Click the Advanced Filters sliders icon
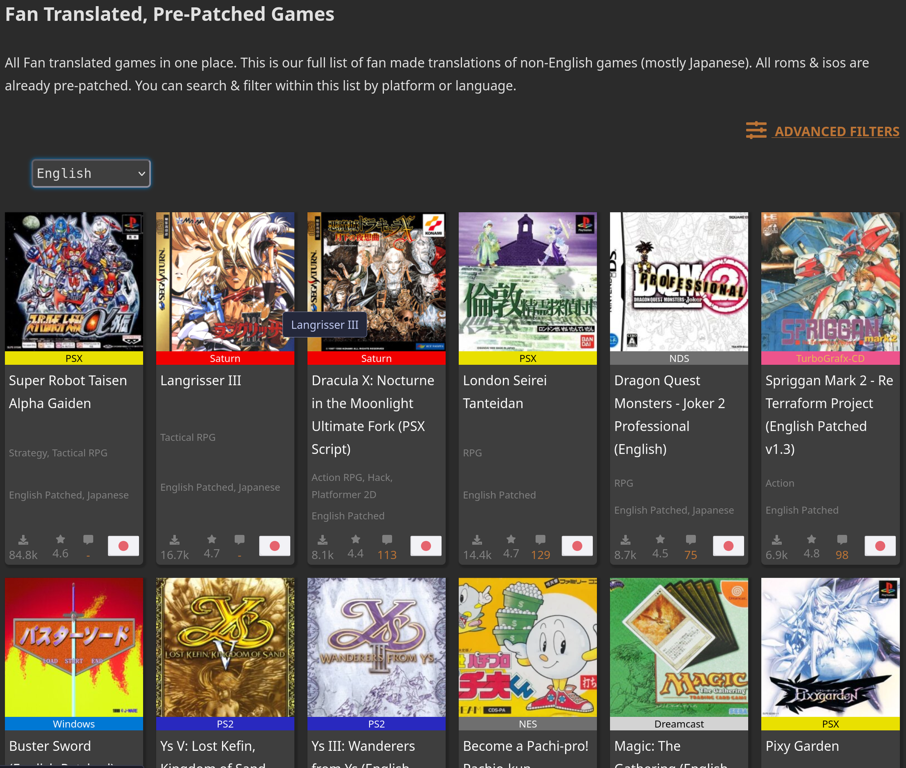The width and height of the screenshot is (906, 768). pyautogui.click(x=756, y=130)
